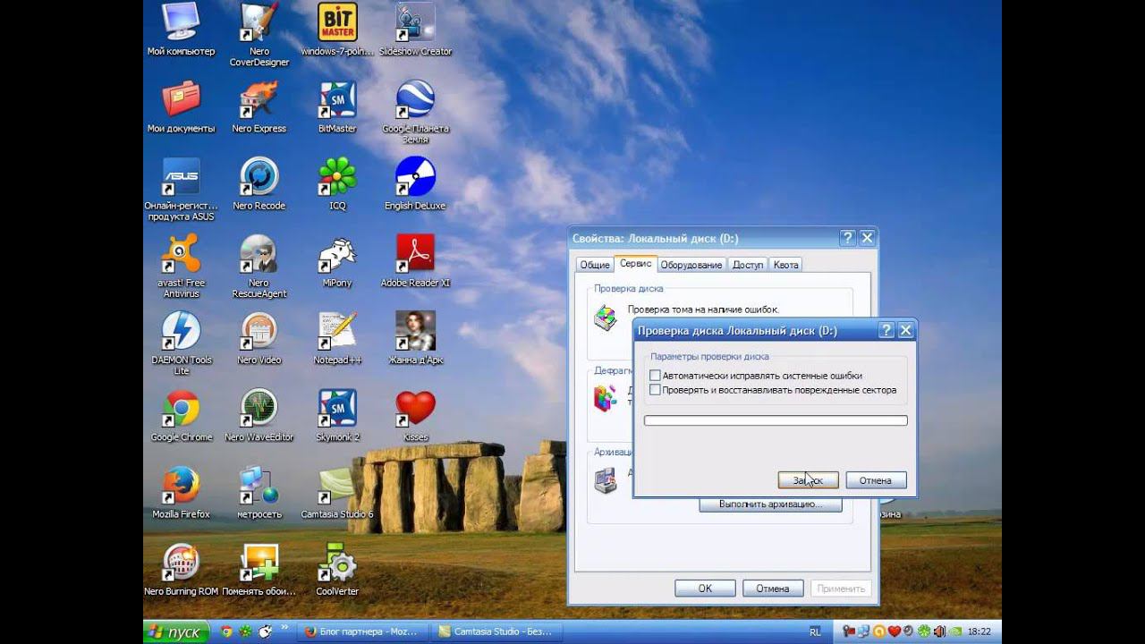Click the disk check progress bar
The width and height of the screenshot is (1145, 644).
[x=776, y=420]
